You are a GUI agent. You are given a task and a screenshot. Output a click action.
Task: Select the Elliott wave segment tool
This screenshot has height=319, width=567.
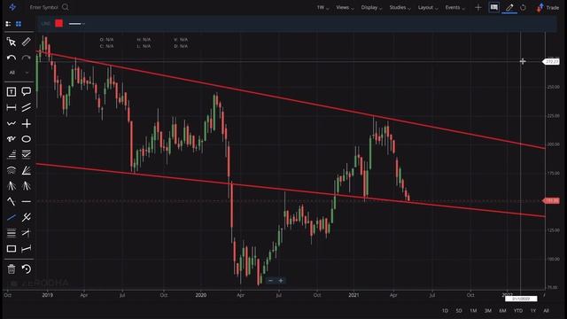[x=12, y=201]
